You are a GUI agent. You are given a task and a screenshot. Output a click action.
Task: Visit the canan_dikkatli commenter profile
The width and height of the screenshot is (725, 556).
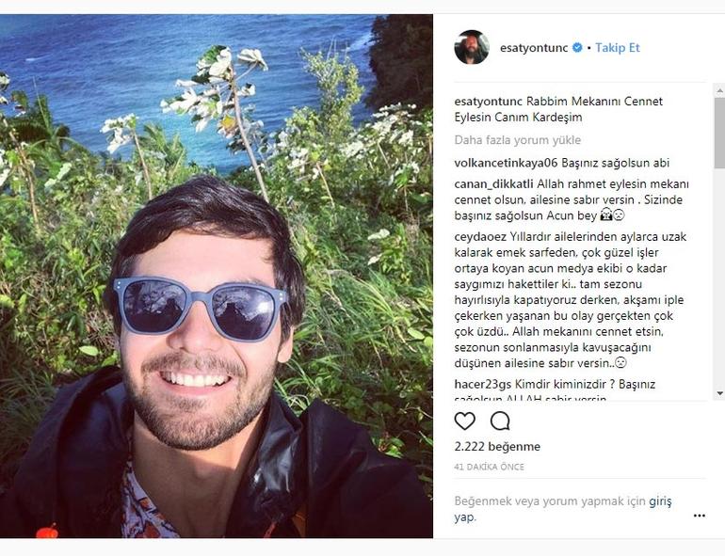point(493,184)
